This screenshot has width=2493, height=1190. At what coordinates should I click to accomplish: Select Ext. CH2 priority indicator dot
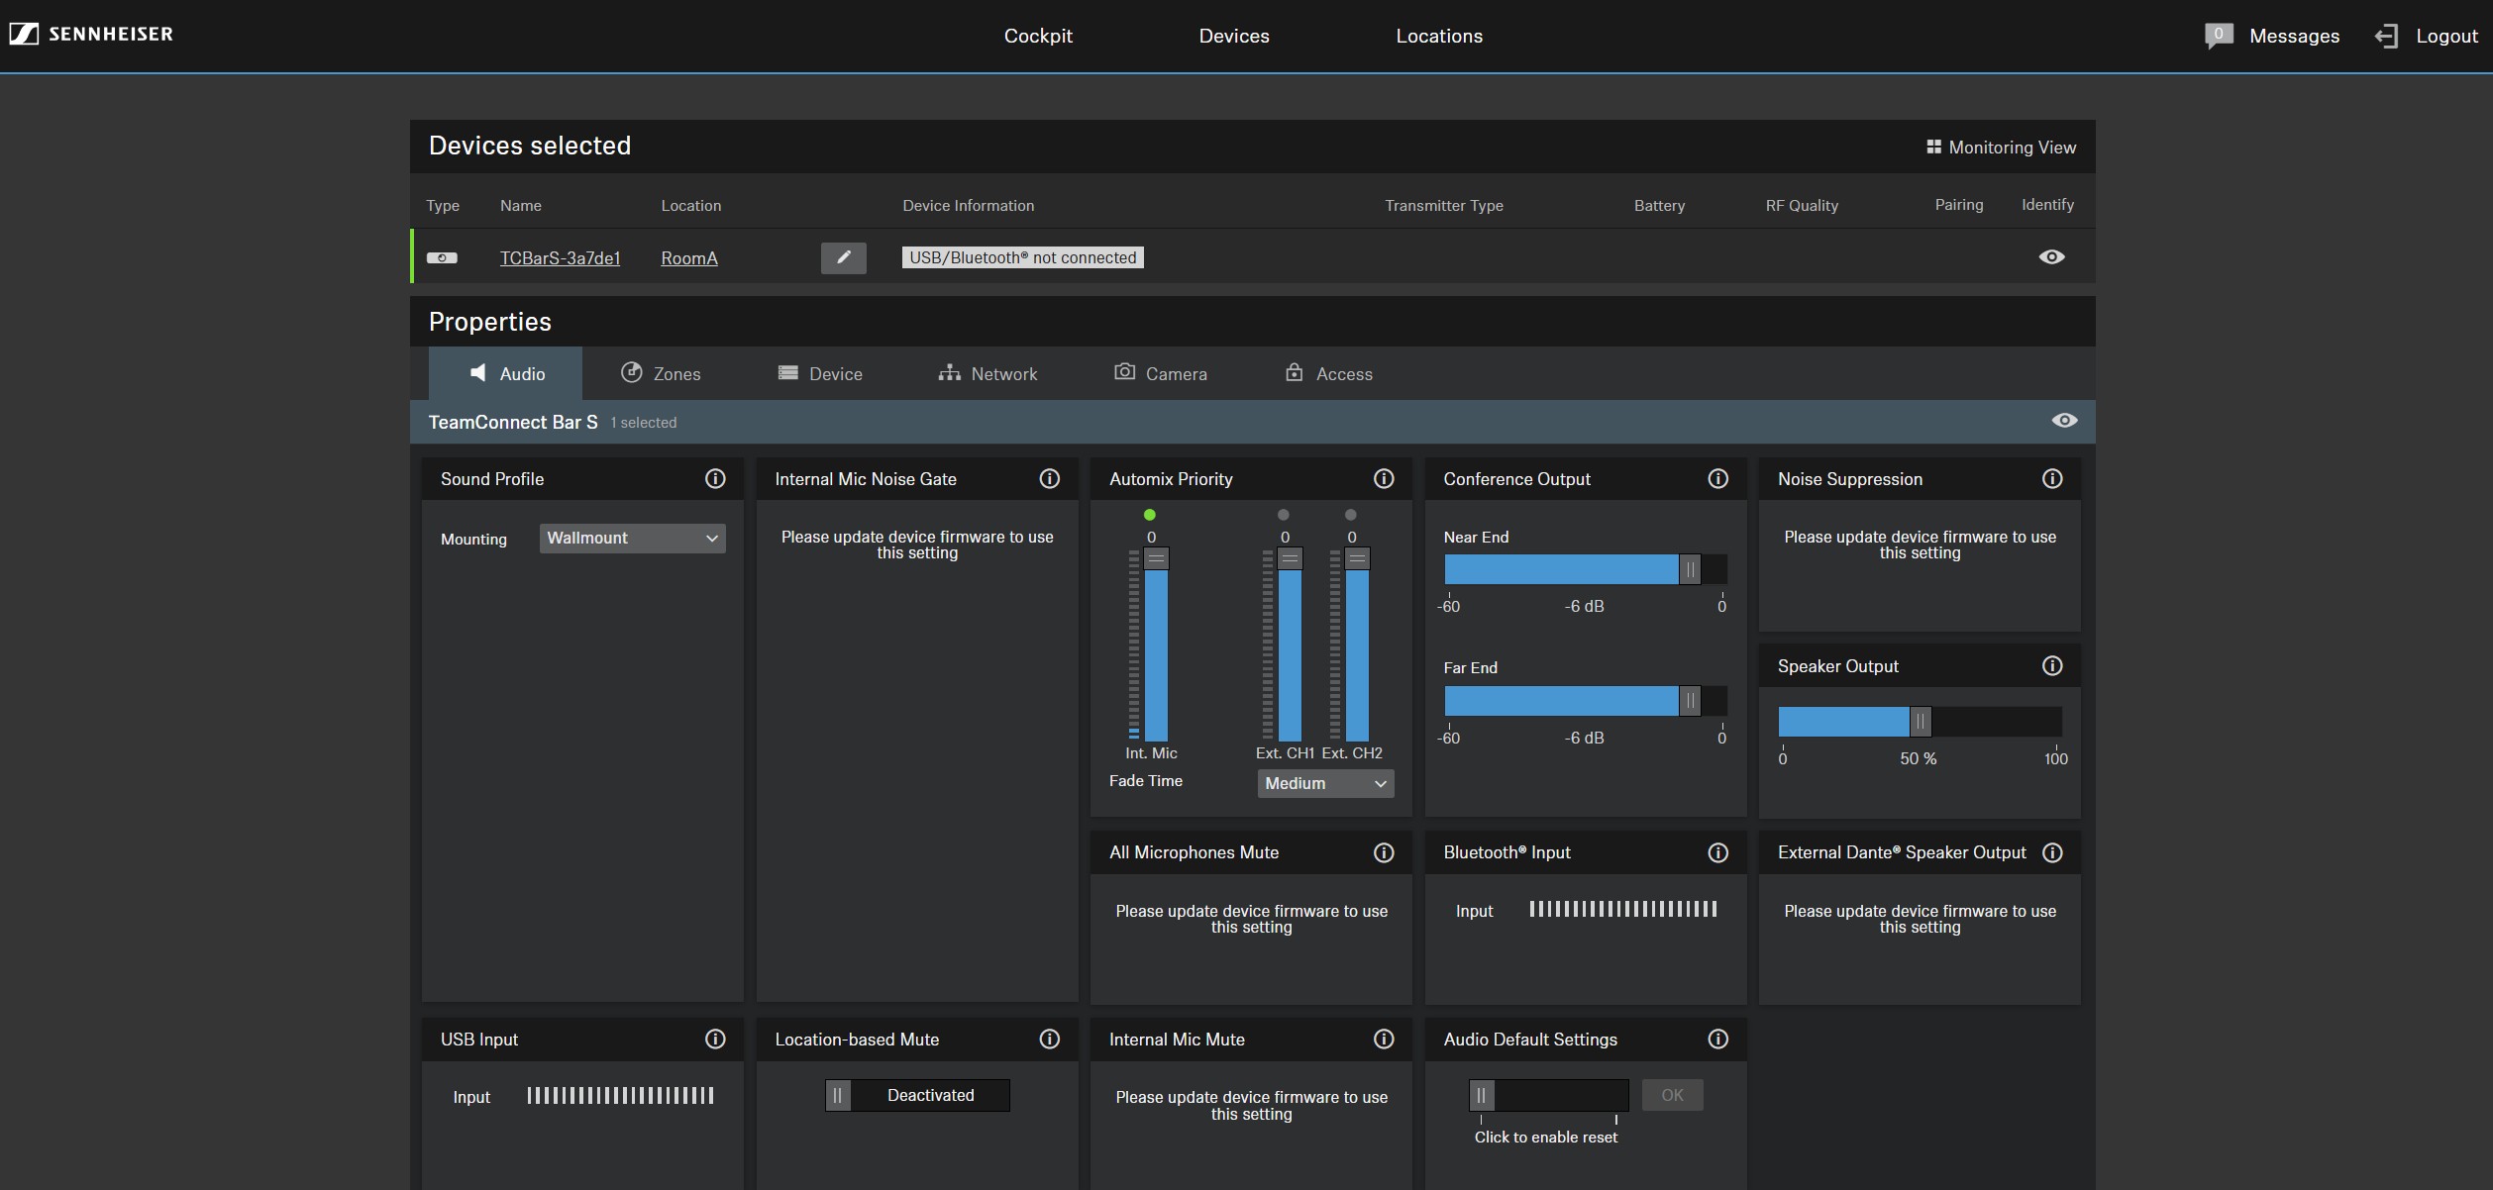[1350, 515]
